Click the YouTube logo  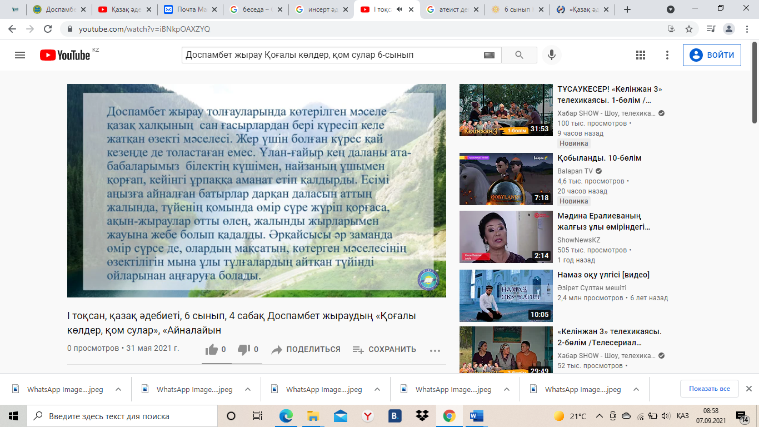point(65,55)
